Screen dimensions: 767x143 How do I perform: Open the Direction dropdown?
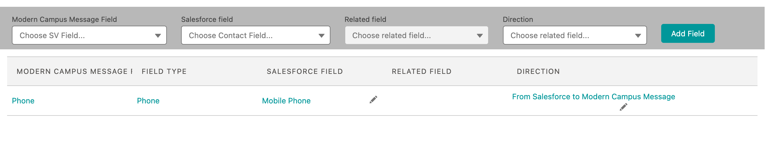tap(575, 35)
